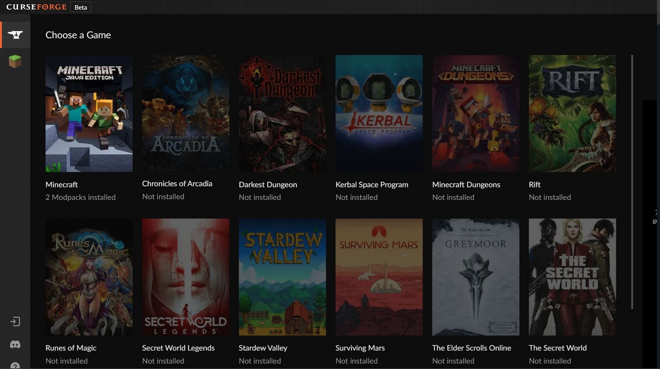Click the Secret World Legends title text
The image size is (660, 369).
(x=178, y=348)
